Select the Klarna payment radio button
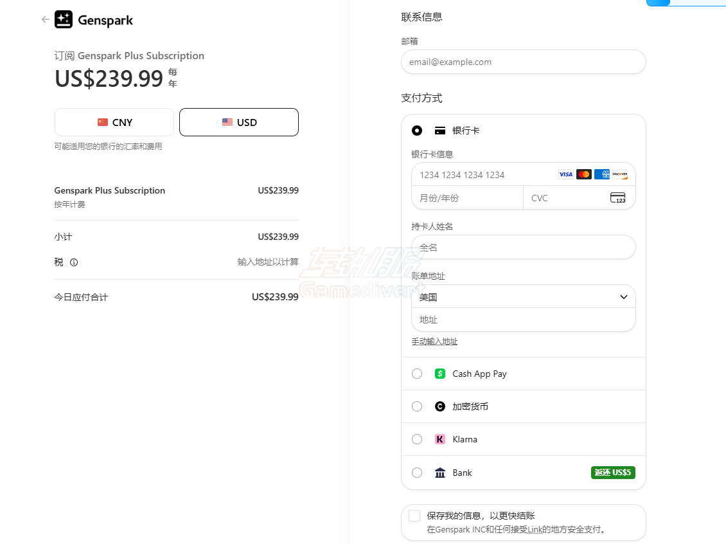726x544 pixels. tap(417, 439)
